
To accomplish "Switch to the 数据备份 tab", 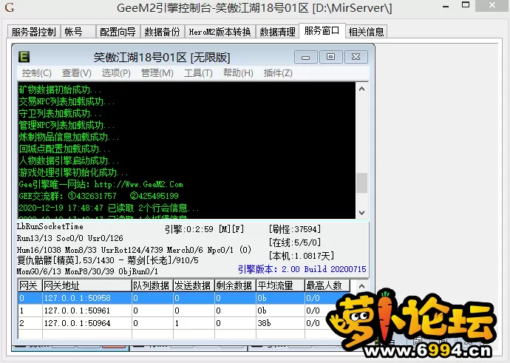I will (163, 32).
